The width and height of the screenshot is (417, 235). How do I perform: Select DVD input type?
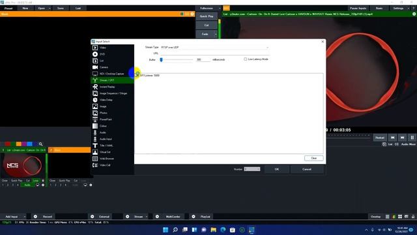tap(112, 54)
